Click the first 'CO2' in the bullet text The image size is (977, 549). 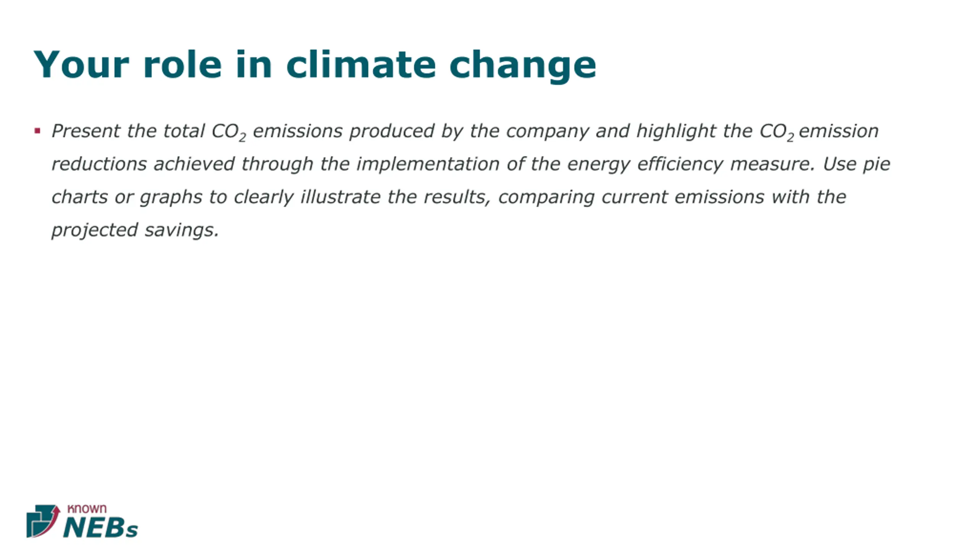tap(229, 132)
